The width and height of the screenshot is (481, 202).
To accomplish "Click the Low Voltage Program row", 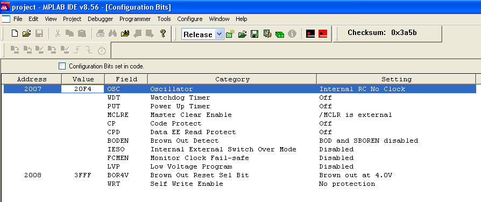I will click(240, 166).
